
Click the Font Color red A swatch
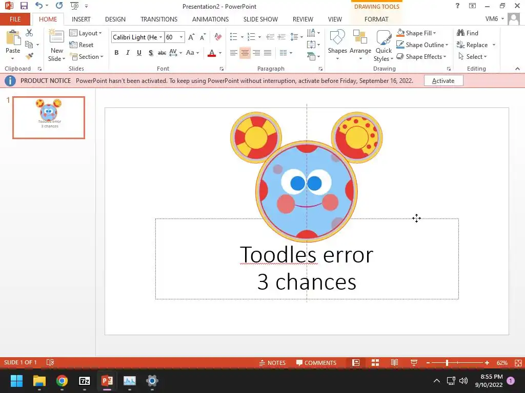[212, 53]
